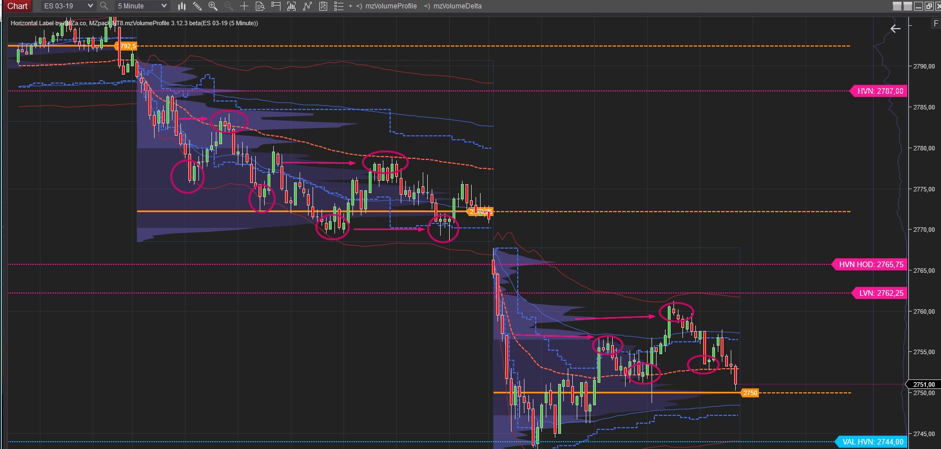Open the Chart menu button
Screen dimensions: 941x449
coord(17,6)
